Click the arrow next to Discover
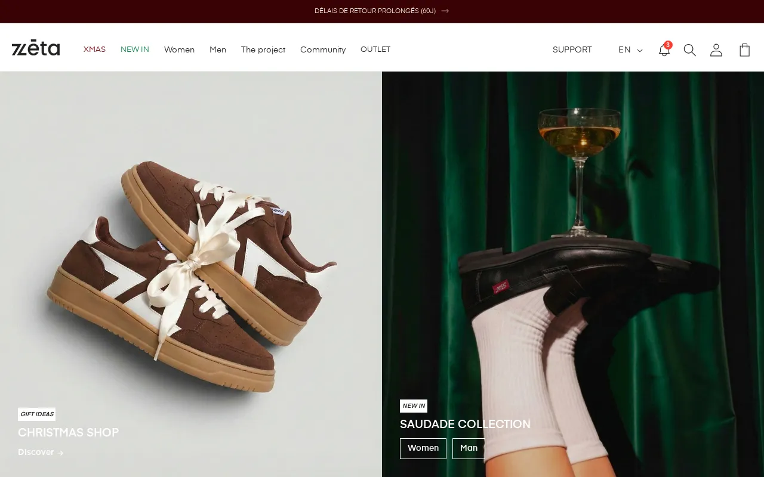 click(x=60, y=453)
